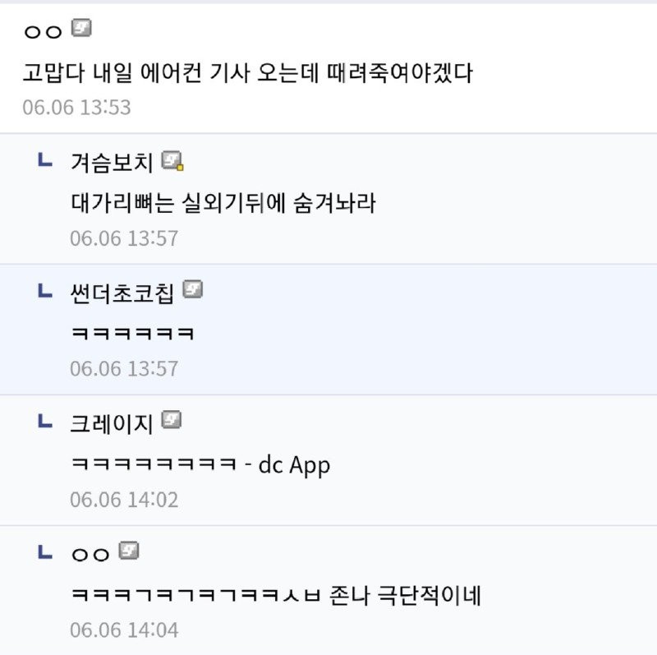Click the timestamp 06.06 14:02
The image size is (657, 655).
(124, 500)
